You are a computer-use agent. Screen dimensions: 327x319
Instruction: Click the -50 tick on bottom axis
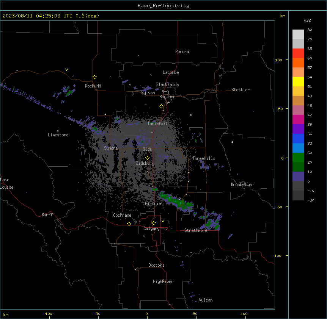coord(97,314)
